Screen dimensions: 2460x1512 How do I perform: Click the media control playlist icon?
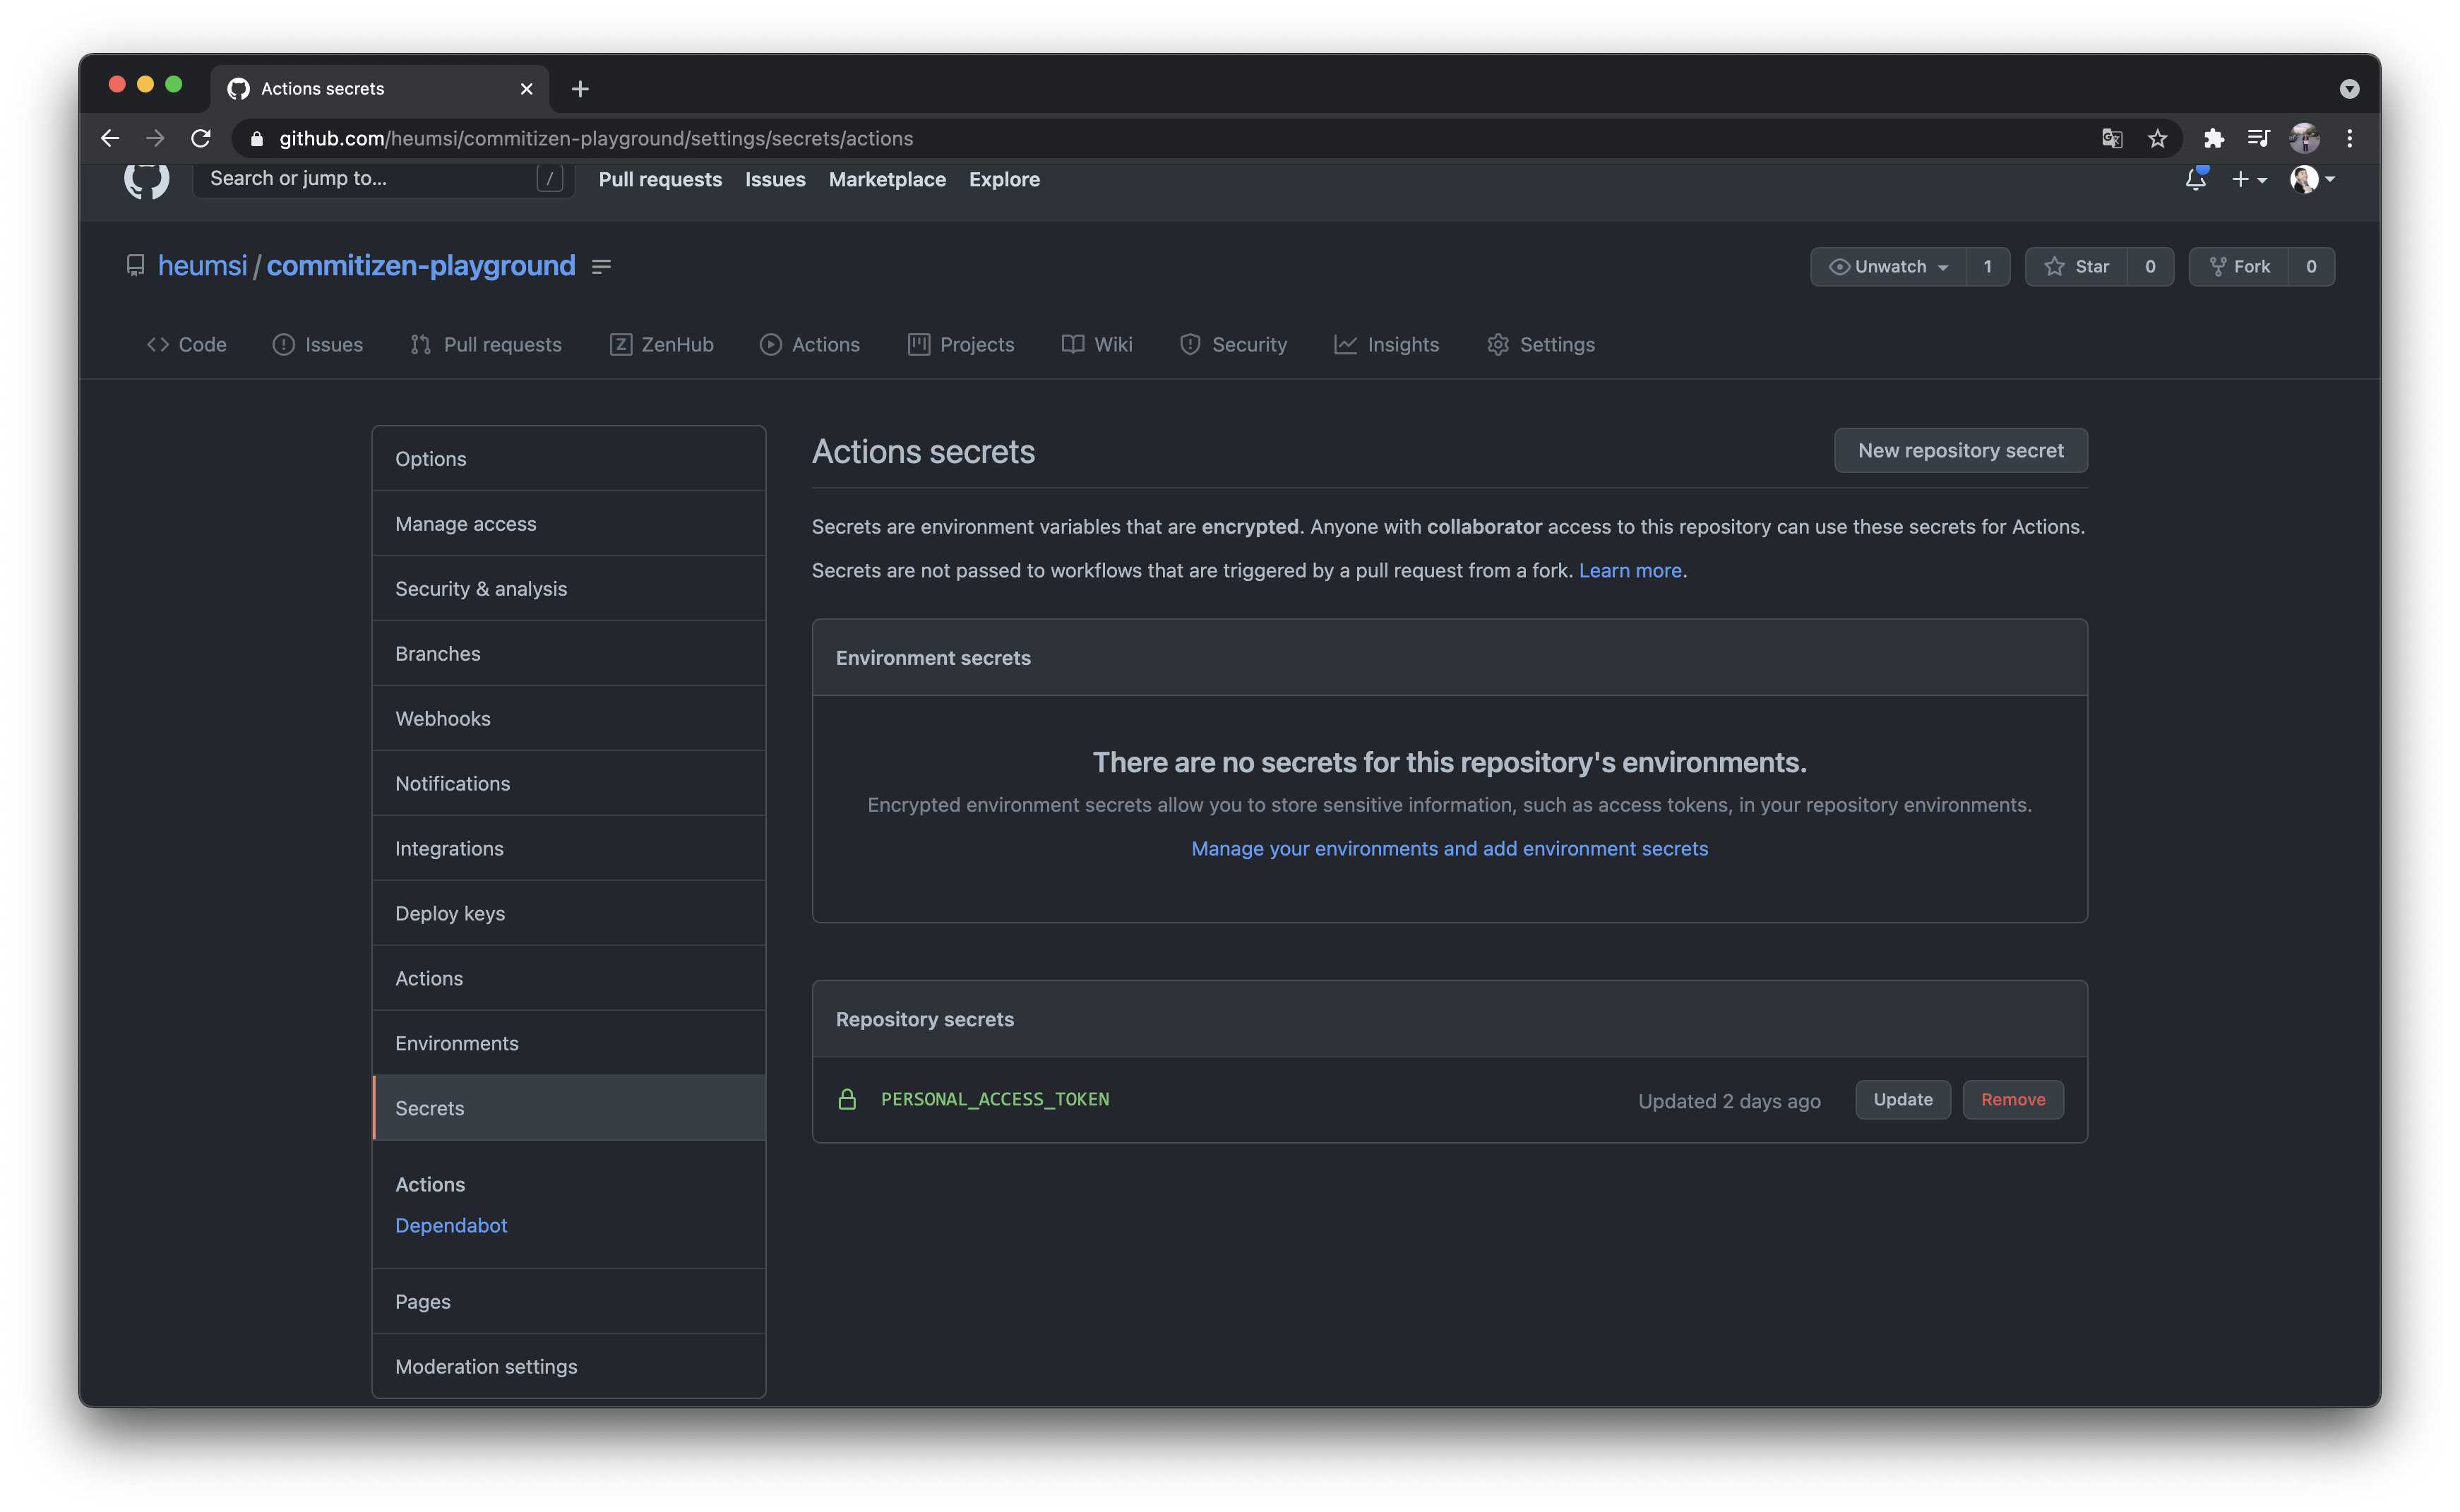point(2258,138)
